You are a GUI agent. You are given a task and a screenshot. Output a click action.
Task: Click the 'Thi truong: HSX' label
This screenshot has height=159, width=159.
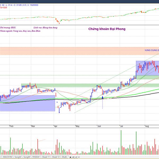point(8,28)
